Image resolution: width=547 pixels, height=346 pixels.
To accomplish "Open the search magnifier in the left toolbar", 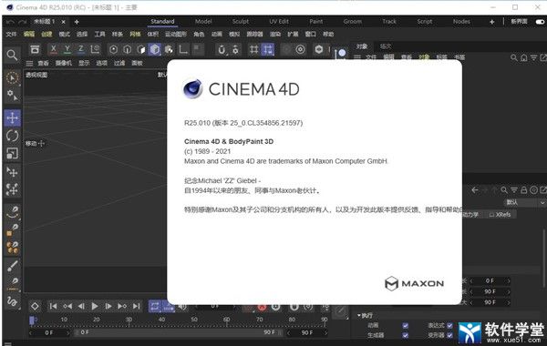I will [x=12, y=55].
